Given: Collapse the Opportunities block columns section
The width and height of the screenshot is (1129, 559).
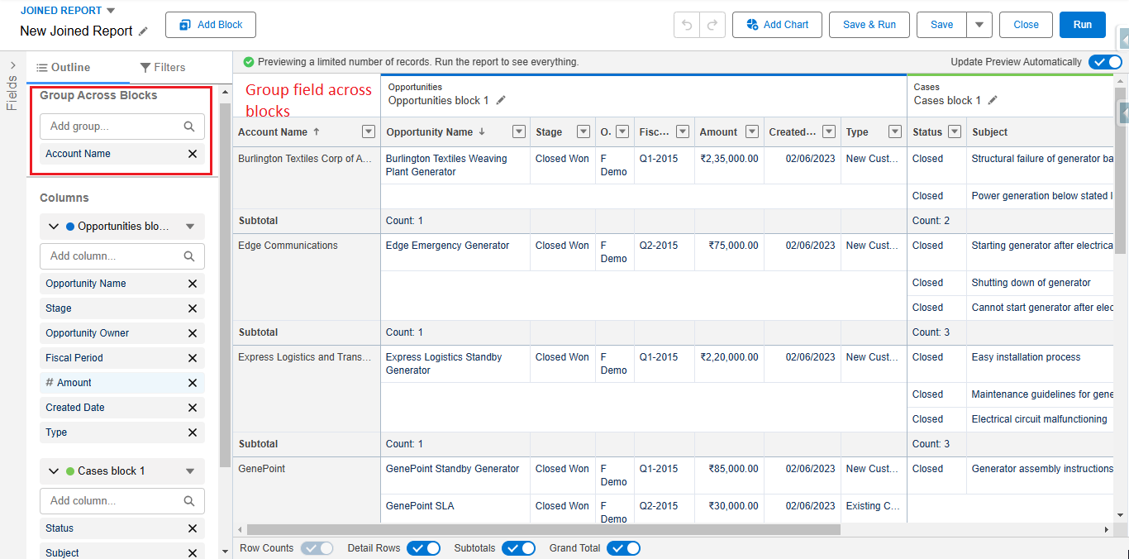Looking at the screenshot, I should (55, 227).
